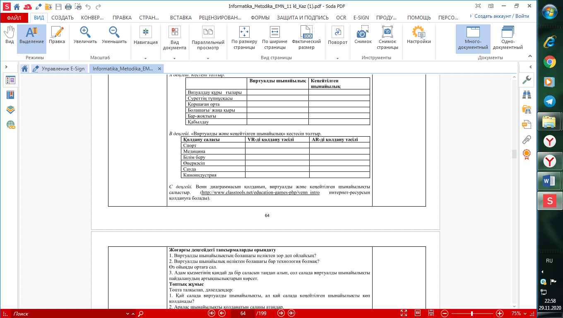Activate the Выделение selection mode

point(31,36)
